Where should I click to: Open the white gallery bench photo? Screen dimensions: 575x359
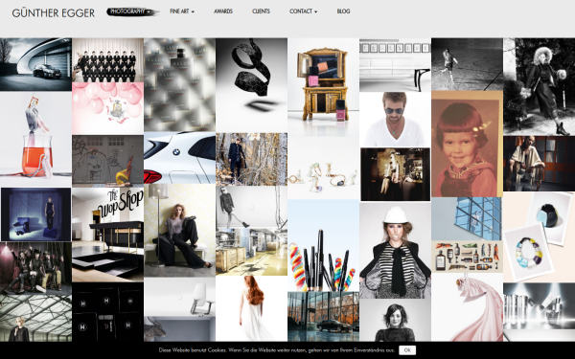click(395, 65)
